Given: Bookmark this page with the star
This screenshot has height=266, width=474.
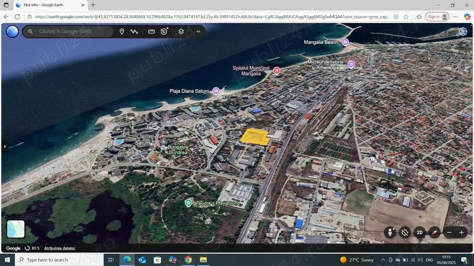Looking at the screenshot, I should coord(406,17).
